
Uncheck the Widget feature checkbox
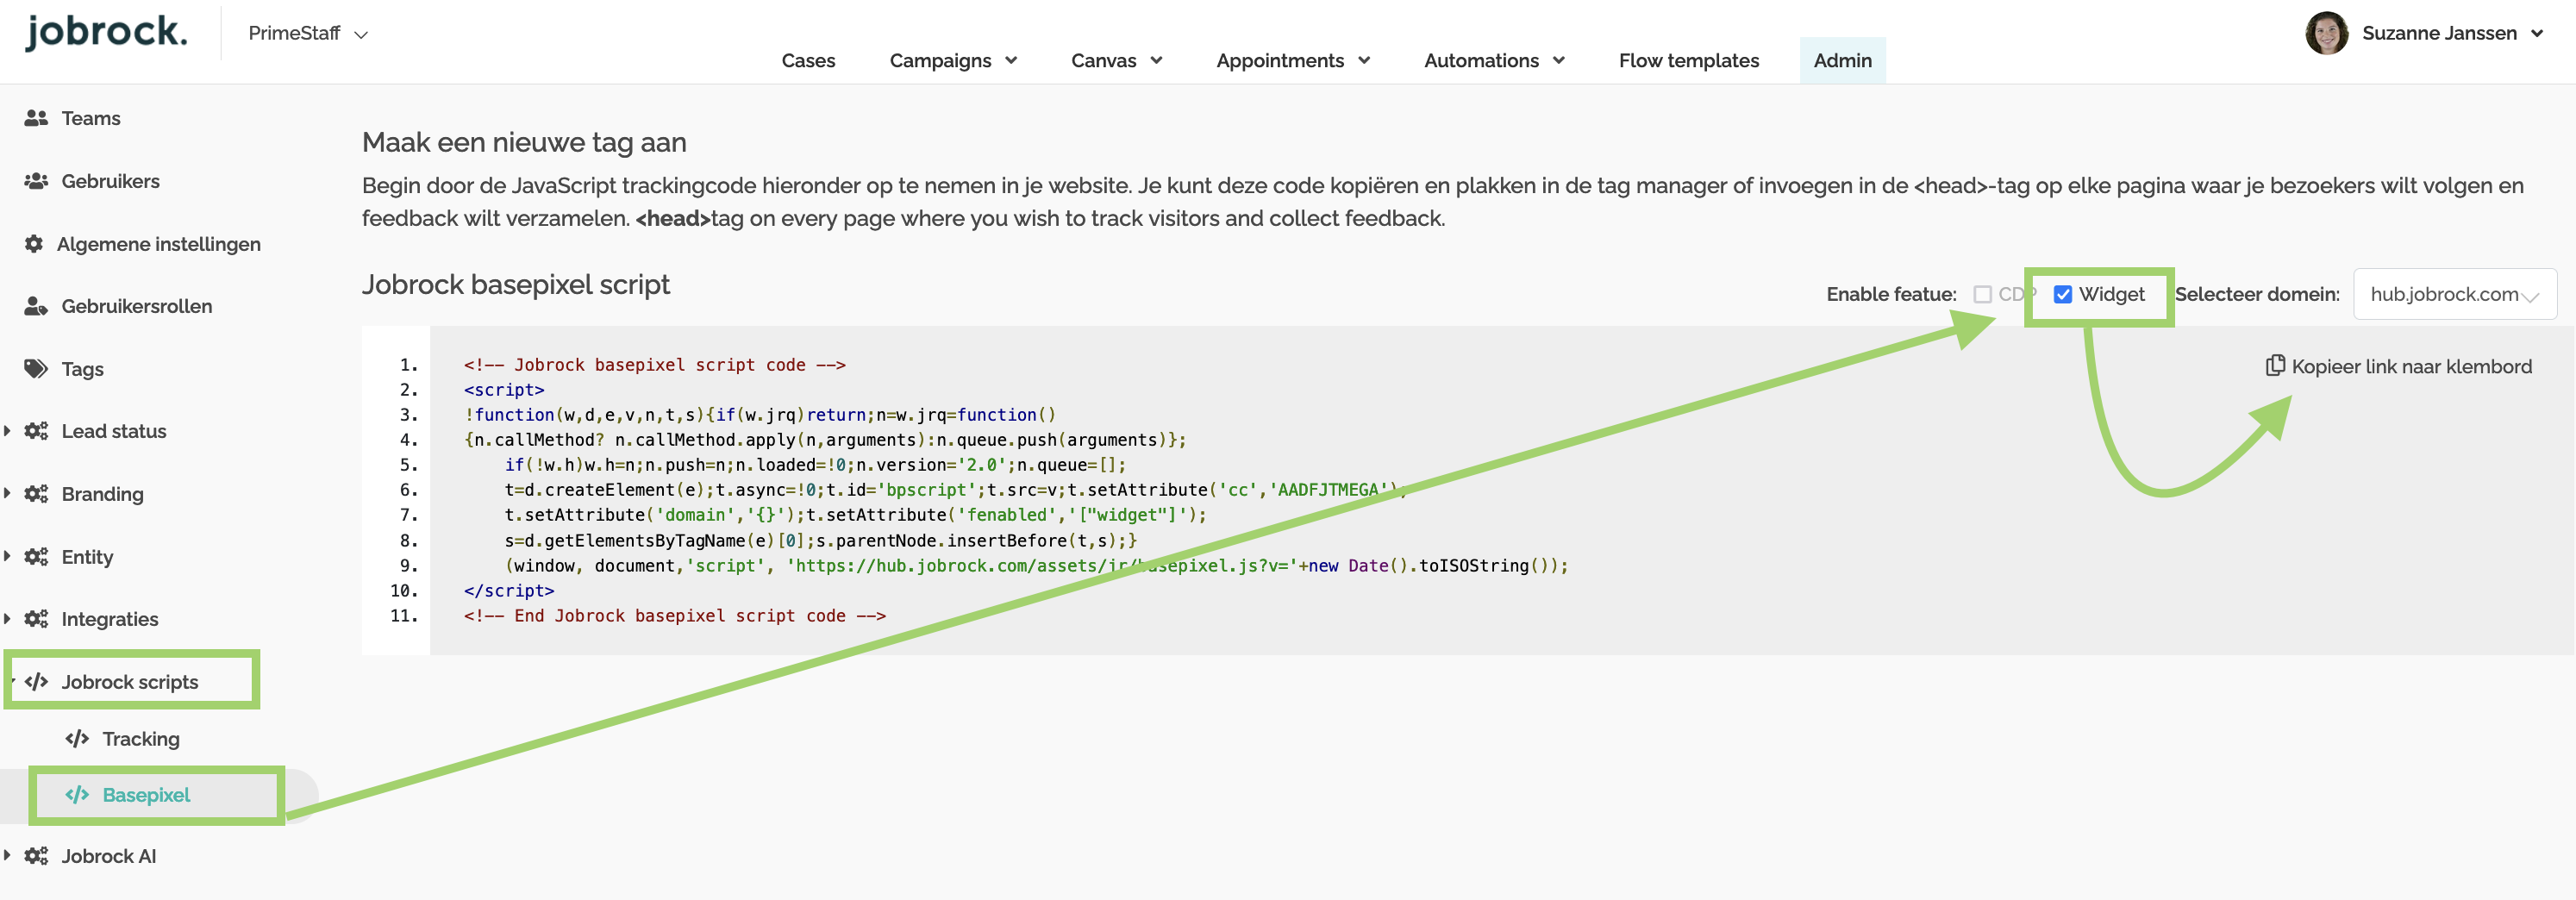click(2062, 294)
